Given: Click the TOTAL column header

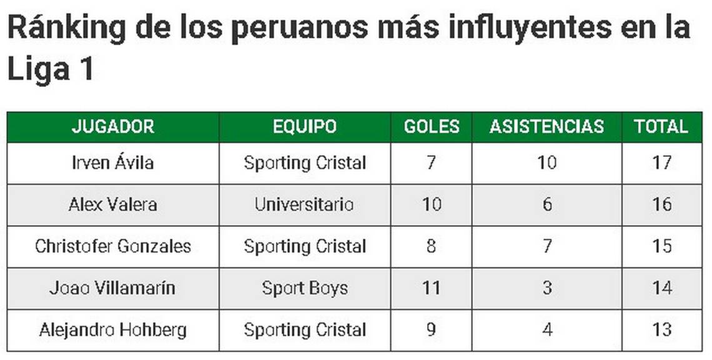Looking at the screenshot, I should point(661,127).
